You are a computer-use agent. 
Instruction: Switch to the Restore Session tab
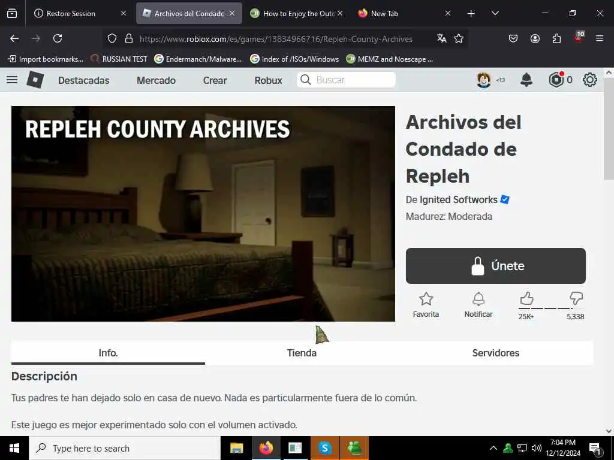80,13
